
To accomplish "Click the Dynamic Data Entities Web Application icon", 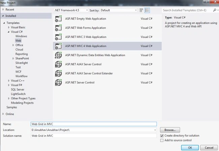I will tap(58, 55).
